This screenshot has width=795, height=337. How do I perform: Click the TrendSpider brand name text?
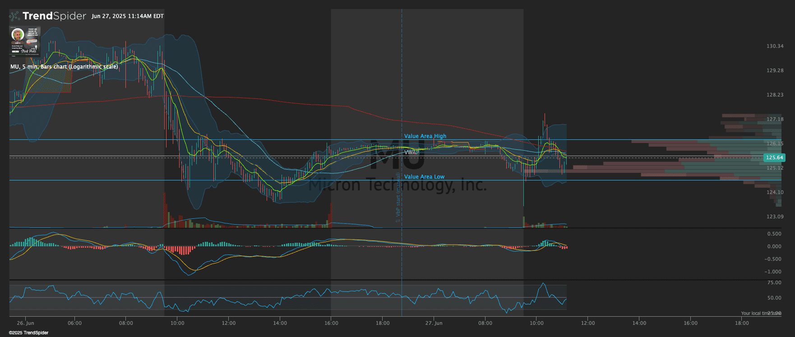(x=54, y=16)
